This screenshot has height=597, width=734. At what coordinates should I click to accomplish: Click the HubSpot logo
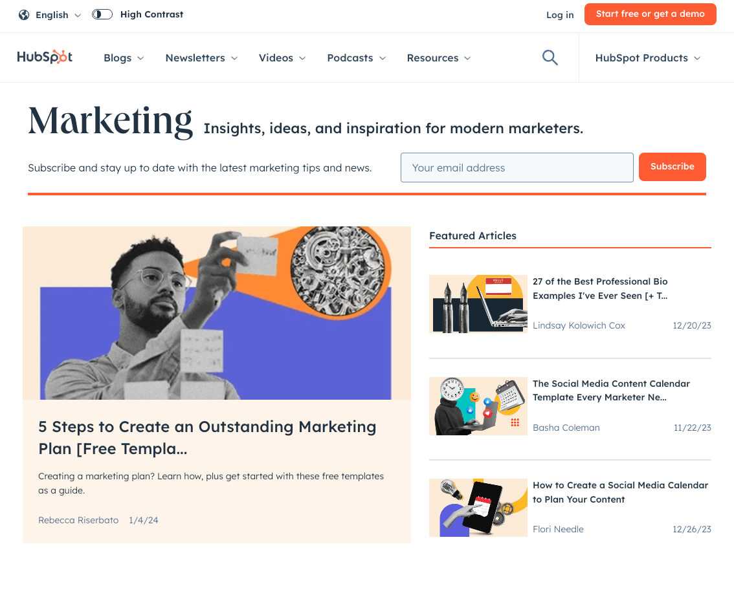tap(45, 58)
